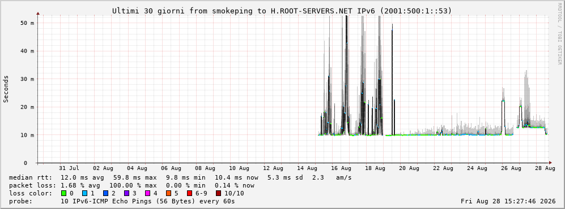Click the 31 Jul x-axis date label
Screen dimensions: 565x209
69,168
